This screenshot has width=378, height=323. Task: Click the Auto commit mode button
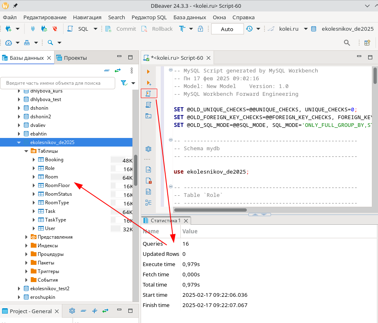[227, 29]
